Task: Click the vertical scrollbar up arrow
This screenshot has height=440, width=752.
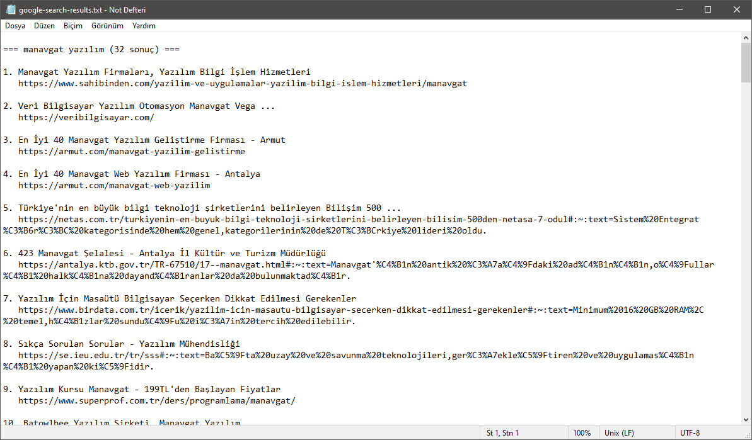Action: (x=746, y=37)
